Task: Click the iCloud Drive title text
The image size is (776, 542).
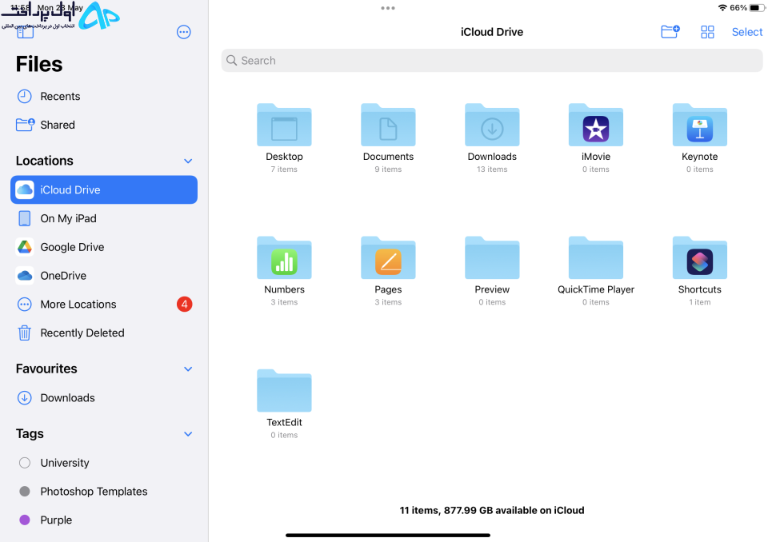Action: point(492,32)
